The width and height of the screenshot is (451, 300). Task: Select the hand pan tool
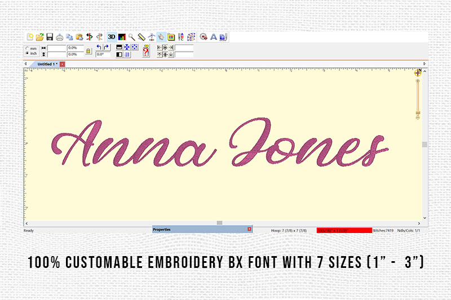pos(161,37)
